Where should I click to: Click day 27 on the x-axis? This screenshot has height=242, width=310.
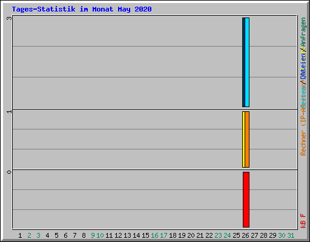254,235
